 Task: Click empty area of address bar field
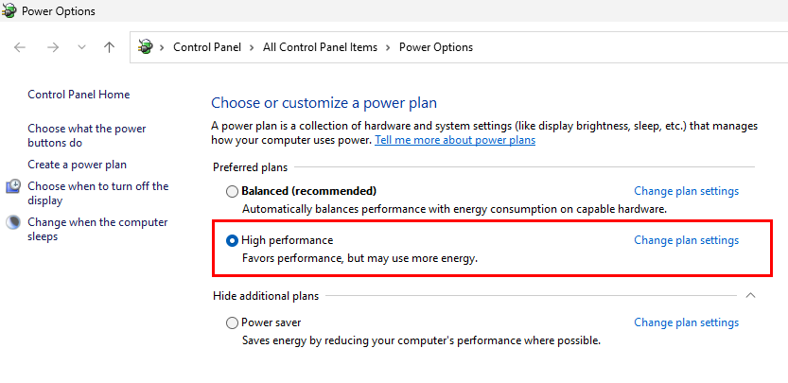pyautogui.click(x=628, y=47)
